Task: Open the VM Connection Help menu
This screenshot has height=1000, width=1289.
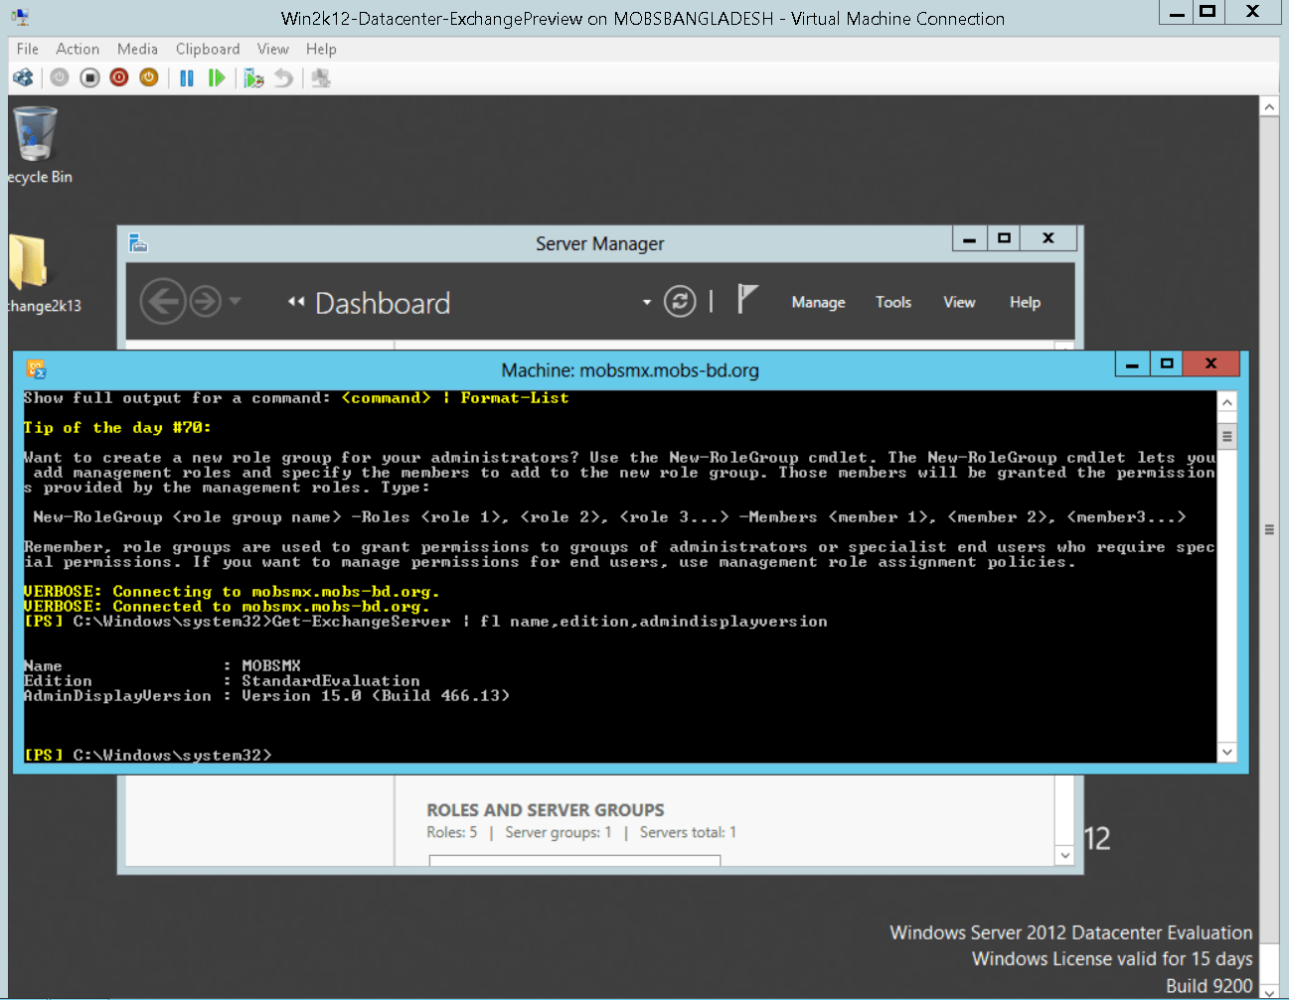Action: click(321, 49)
